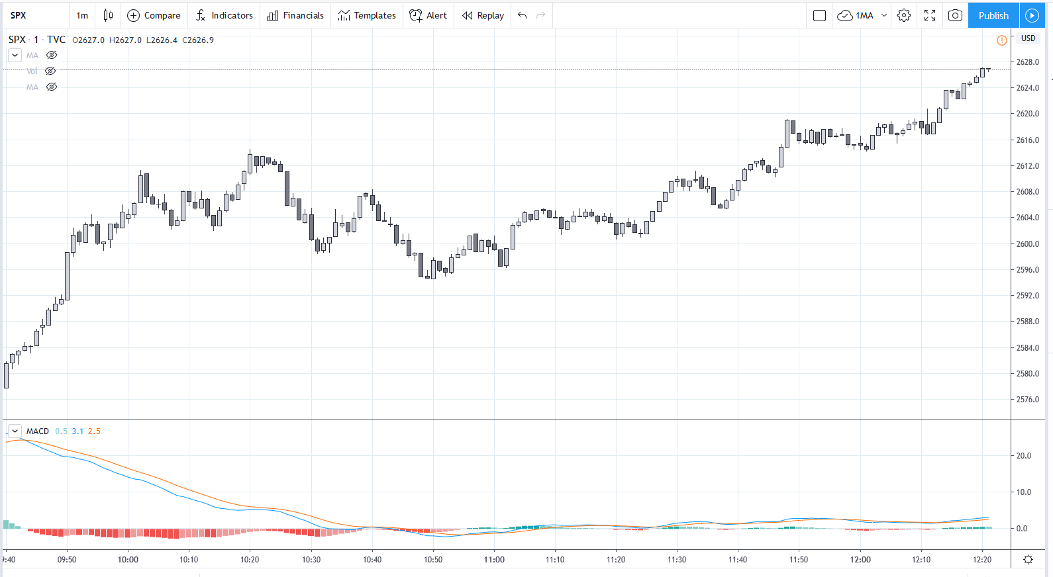Click the undo arrow icon
The width and height of the screenshot is (1053, 577).
[523, 15]
